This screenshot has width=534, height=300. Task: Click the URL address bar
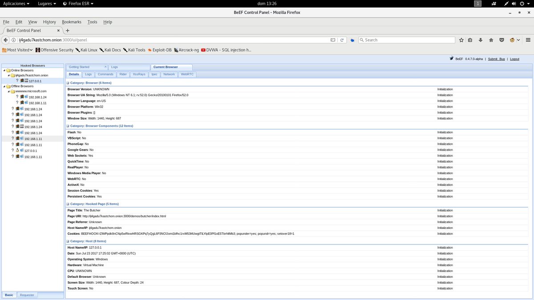174,40
